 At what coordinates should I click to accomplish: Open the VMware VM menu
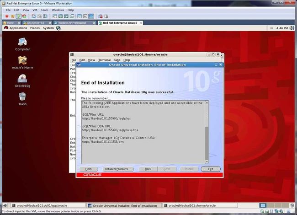[x=35, y=10]
